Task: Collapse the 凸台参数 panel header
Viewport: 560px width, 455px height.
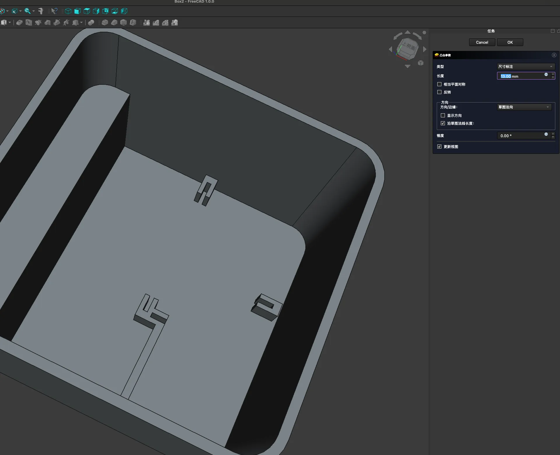Action: (x=554, y=55)
